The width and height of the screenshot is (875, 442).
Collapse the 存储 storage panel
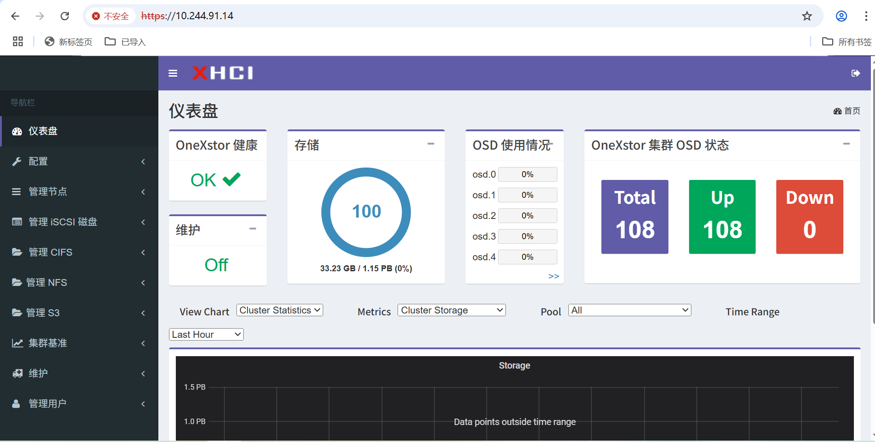[431, 144]
